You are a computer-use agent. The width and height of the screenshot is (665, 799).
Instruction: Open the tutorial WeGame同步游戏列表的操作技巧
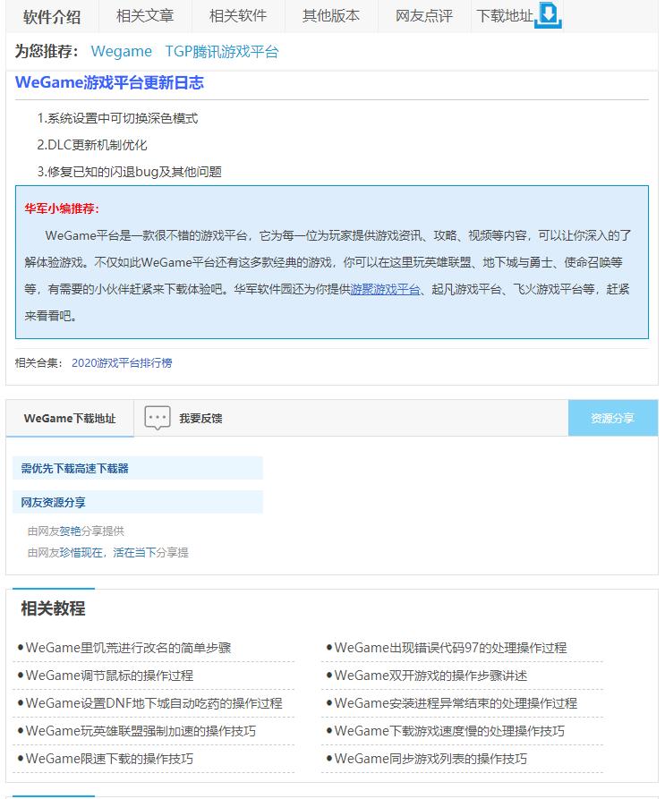pyautogui.click(x=431, y=759)
